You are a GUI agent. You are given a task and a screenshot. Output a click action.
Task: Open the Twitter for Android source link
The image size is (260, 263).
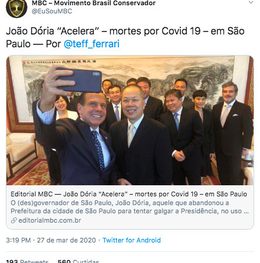pyautogui.click(x=132, y=240)
